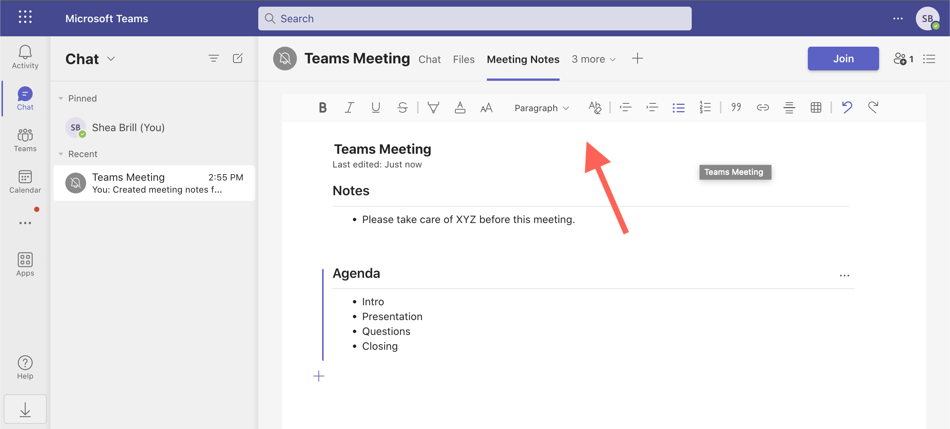Switch to the Files tab

tap(463, 59)
